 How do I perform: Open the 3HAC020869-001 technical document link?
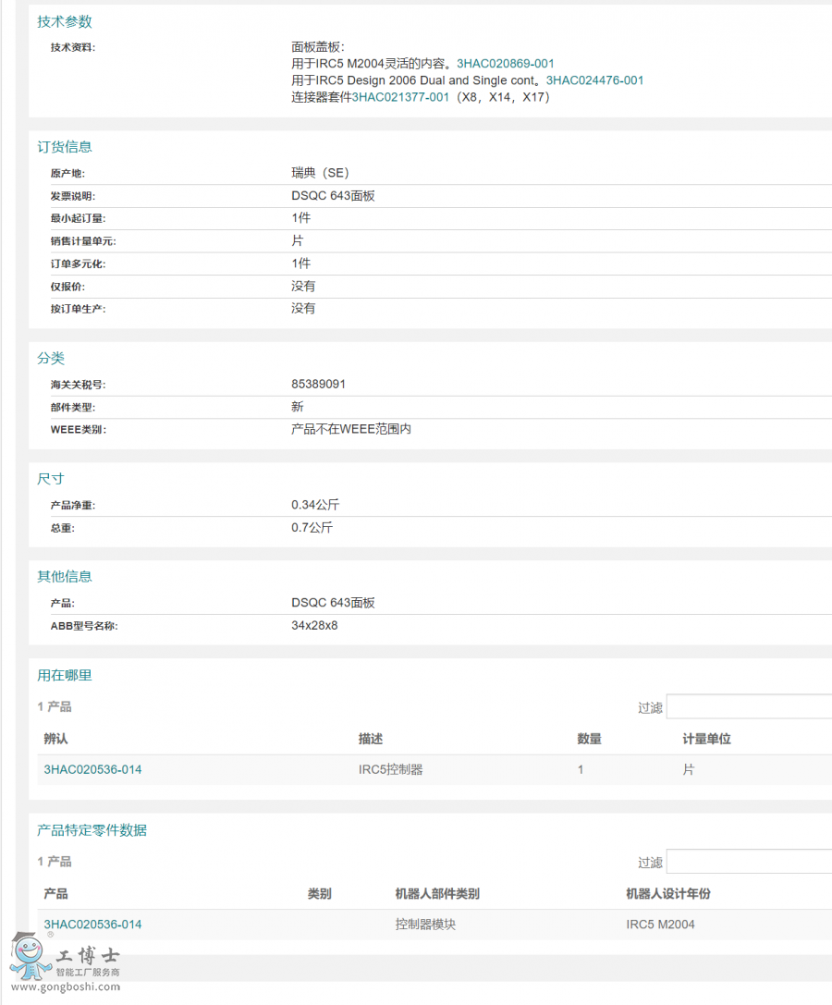(505, 63)
